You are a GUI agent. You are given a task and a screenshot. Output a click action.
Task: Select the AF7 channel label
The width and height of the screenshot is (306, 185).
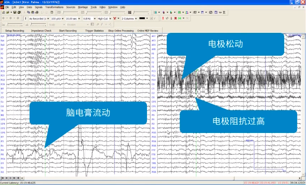pos(153,36)
